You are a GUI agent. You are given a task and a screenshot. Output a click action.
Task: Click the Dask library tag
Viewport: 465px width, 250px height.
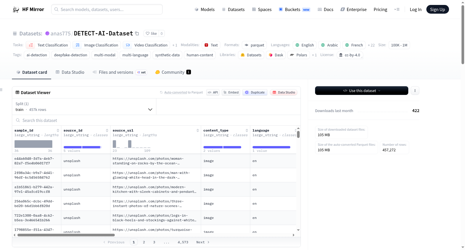click(276, 55)
